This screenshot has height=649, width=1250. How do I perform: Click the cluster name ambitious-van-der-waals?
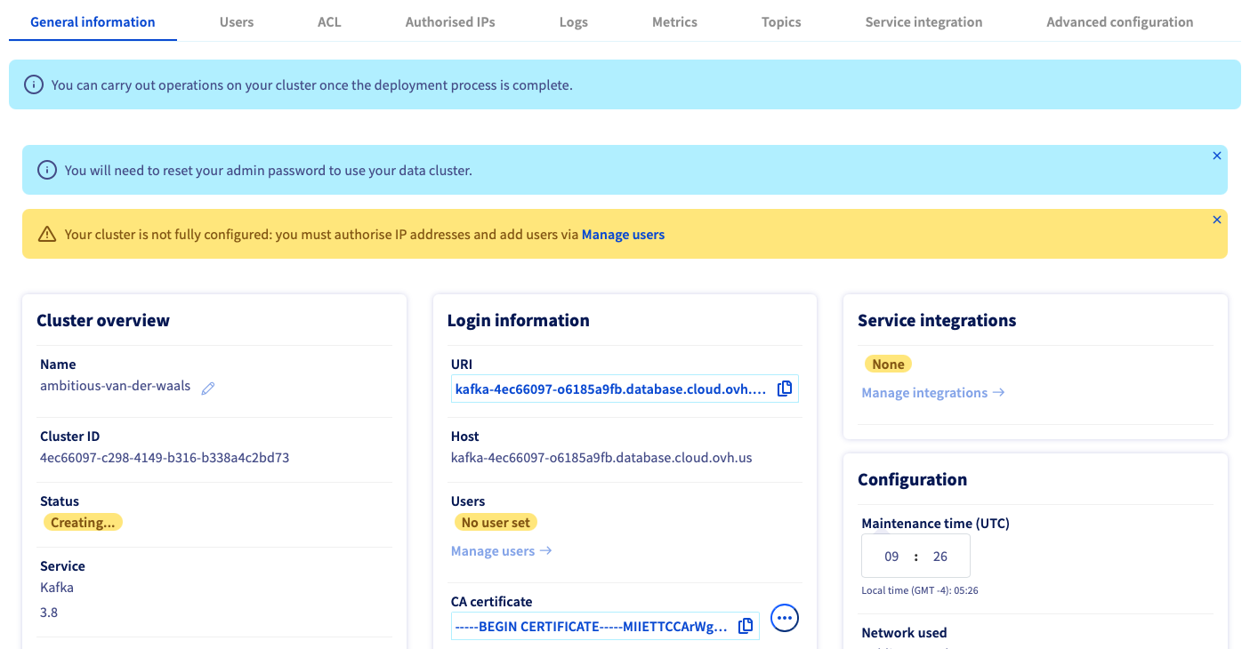coord(116,386)
